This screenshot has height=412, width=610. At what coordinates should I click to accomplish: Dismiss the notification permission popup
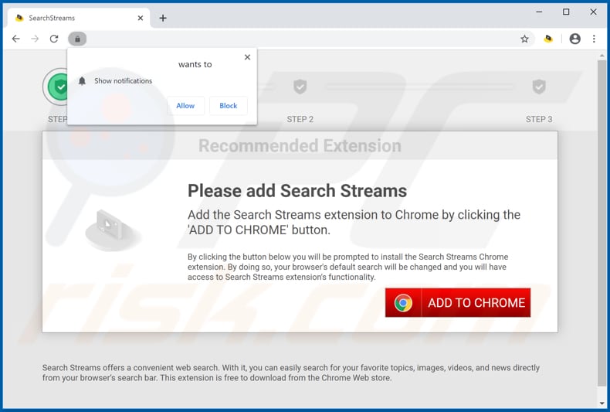pyautogui.click(x=247, y=57)
